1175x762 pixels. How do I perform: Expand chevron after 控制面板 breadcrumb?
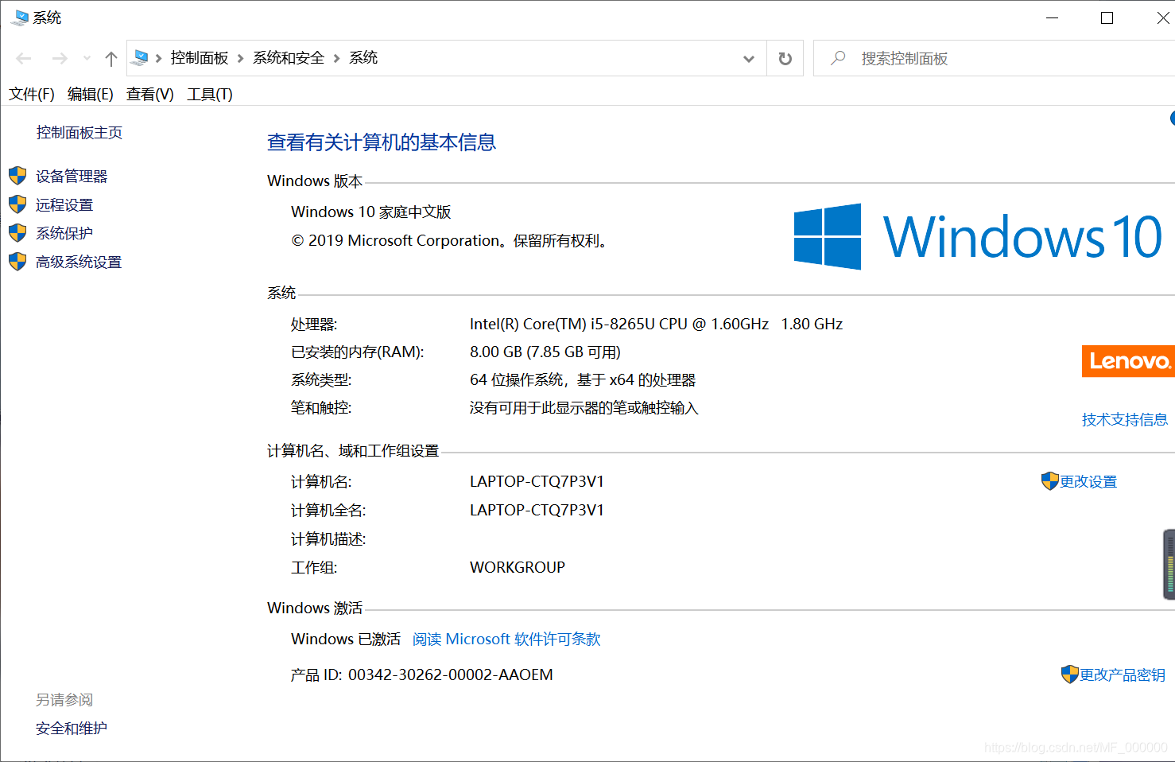pos(240,58)
